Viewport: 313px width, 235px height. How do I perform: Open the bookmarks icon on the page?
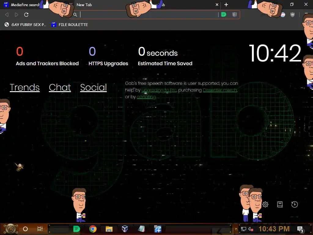tap(280, 204)
